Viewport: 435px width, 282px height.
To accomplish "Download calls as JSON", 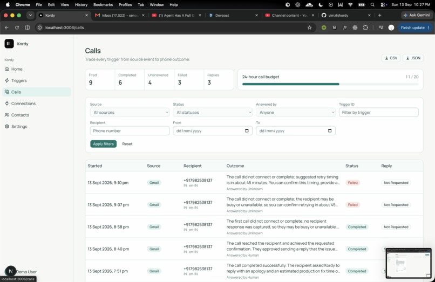I will (413, 58).
